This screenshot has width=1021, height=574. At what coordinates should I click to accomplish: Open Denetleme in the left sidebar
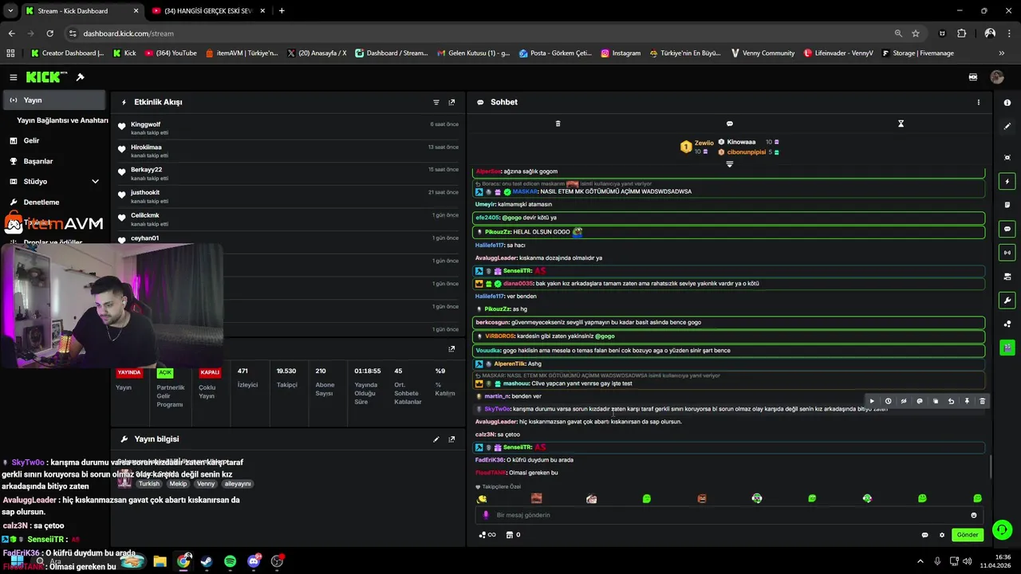click(41, 202)
